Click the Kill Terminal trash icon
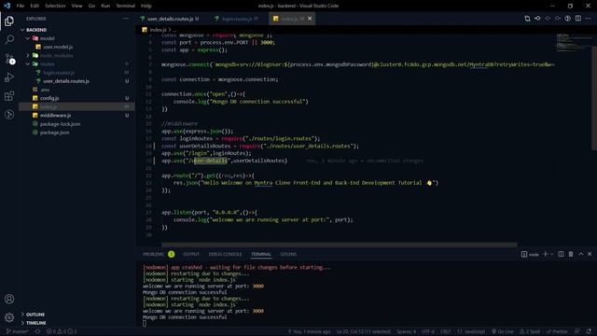Viewport: 597px width, 336px height. point(571,254)
